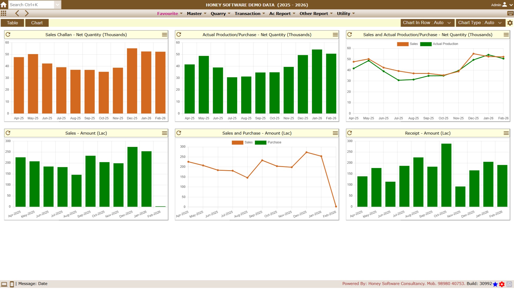Go back with the left arrow
514x289 pixels.
17,13
